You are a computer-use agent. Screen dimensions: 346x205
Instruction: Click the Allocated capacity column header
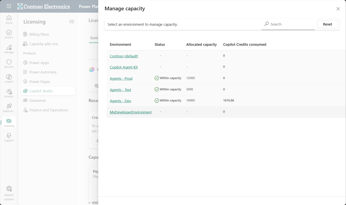coord(201,45)
